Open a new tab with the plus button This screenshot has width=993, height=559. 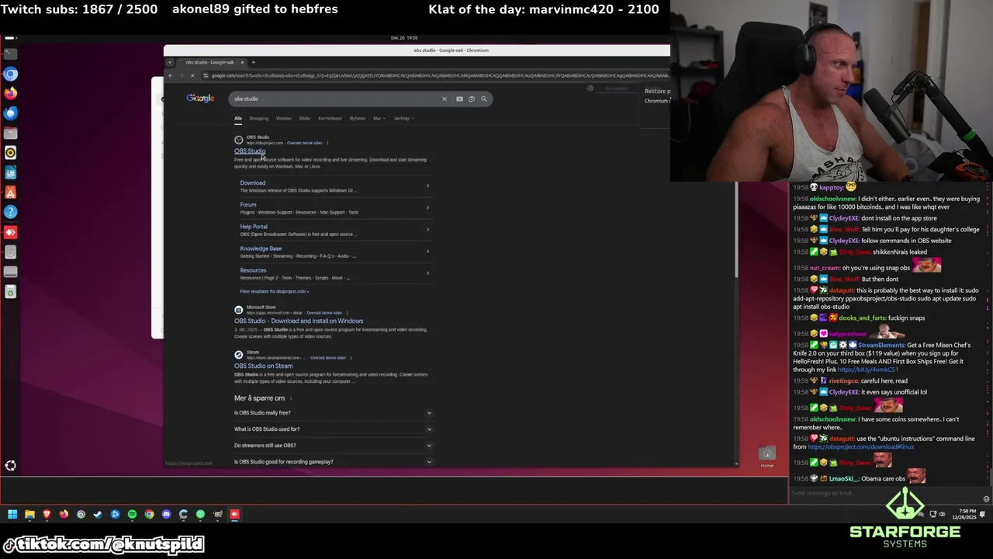(253, 62)
